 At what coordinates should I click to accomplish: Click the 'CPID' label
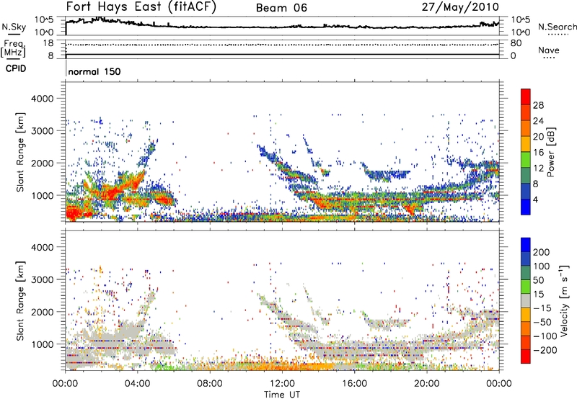tap(16, 68)
